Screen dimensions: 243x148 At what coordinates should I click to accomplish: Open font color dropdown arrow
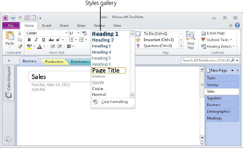44,46
